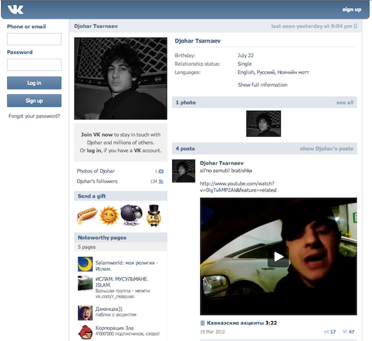This screenshot has height=341, width=372.
Task: Open the Angry Bird Корпорация Зла avatar
Action: coord(85,332)
